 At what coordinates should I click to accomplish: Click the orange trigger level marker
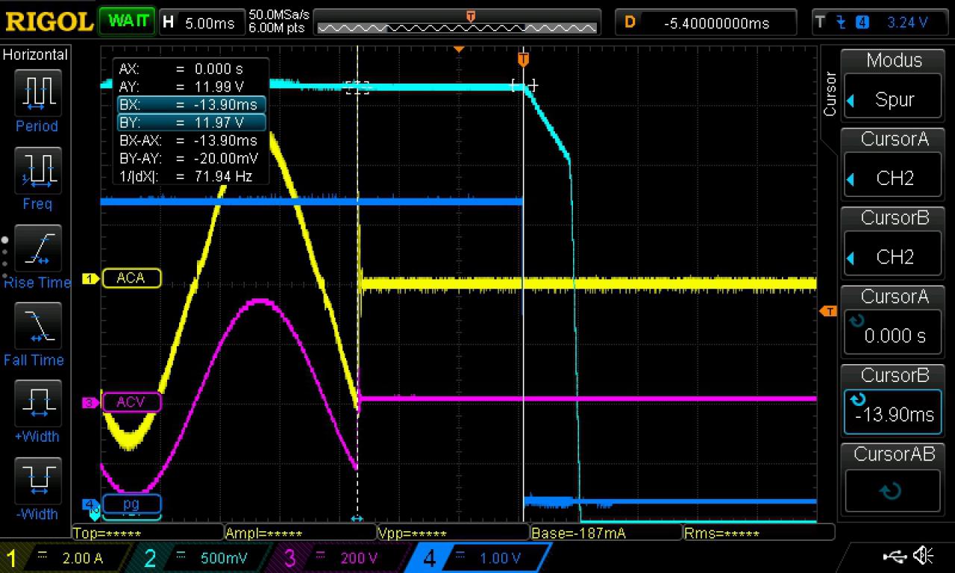828,310
